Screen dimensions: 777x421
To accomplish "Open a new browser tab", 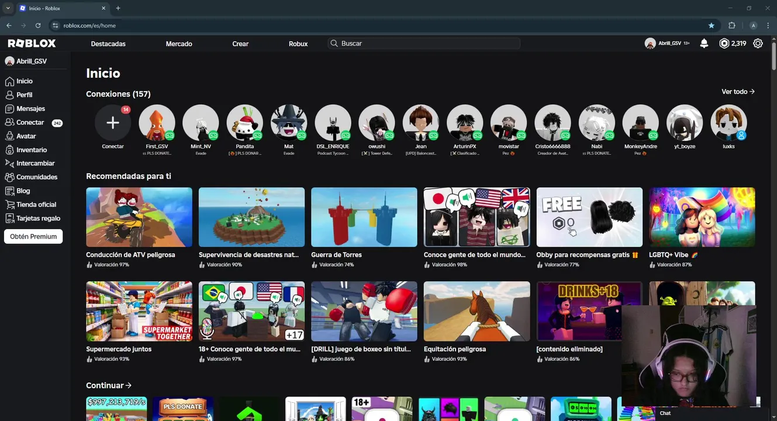I will tap(118, 8).
